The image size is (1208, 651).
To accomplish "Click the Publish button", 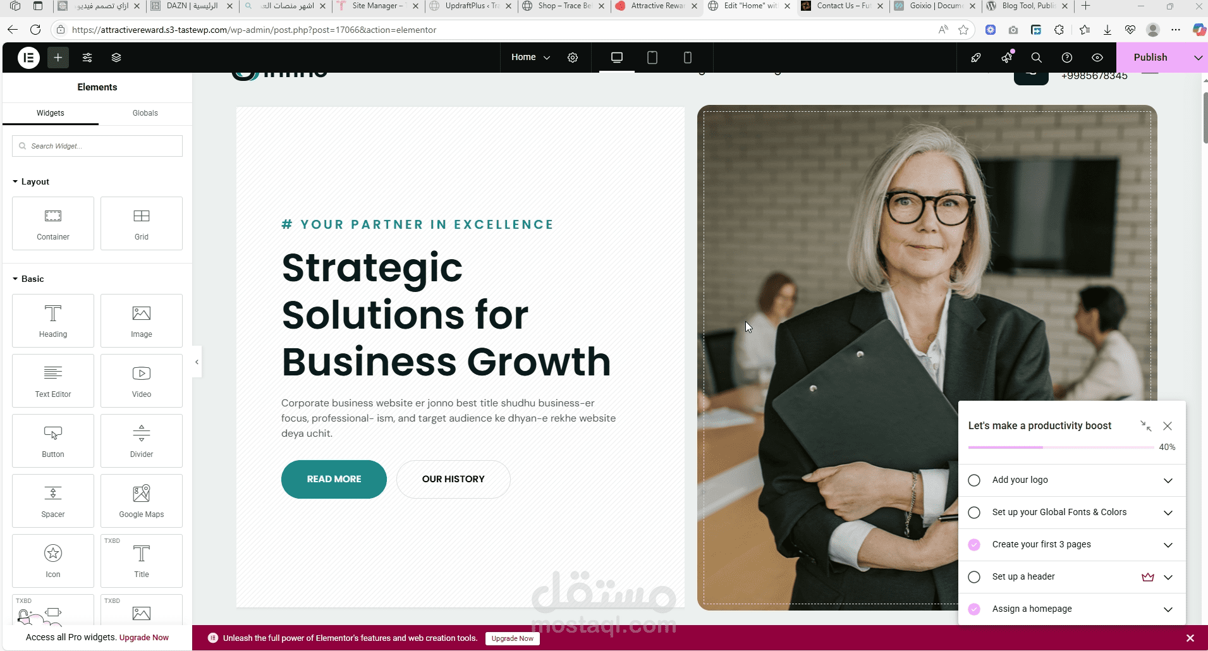I will pos(1150,58).
